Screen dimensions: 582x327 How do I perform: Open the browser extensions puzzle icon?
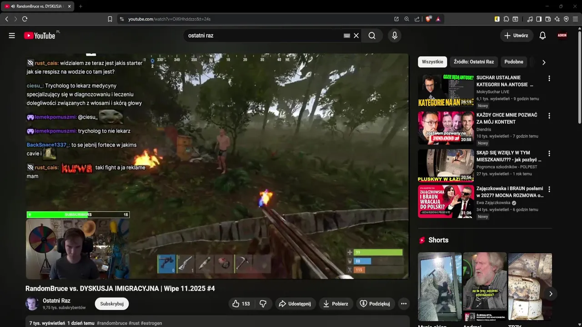506,19
